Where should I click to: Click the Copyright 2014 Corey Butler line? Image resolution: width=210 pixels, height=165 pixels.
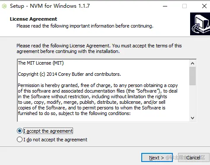pyautogui.click(x=69, y=74)
